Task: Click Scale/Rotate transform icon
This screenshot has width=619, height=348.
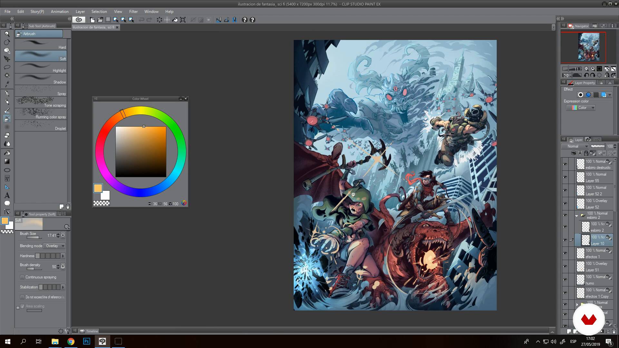Action: (183, 20)
